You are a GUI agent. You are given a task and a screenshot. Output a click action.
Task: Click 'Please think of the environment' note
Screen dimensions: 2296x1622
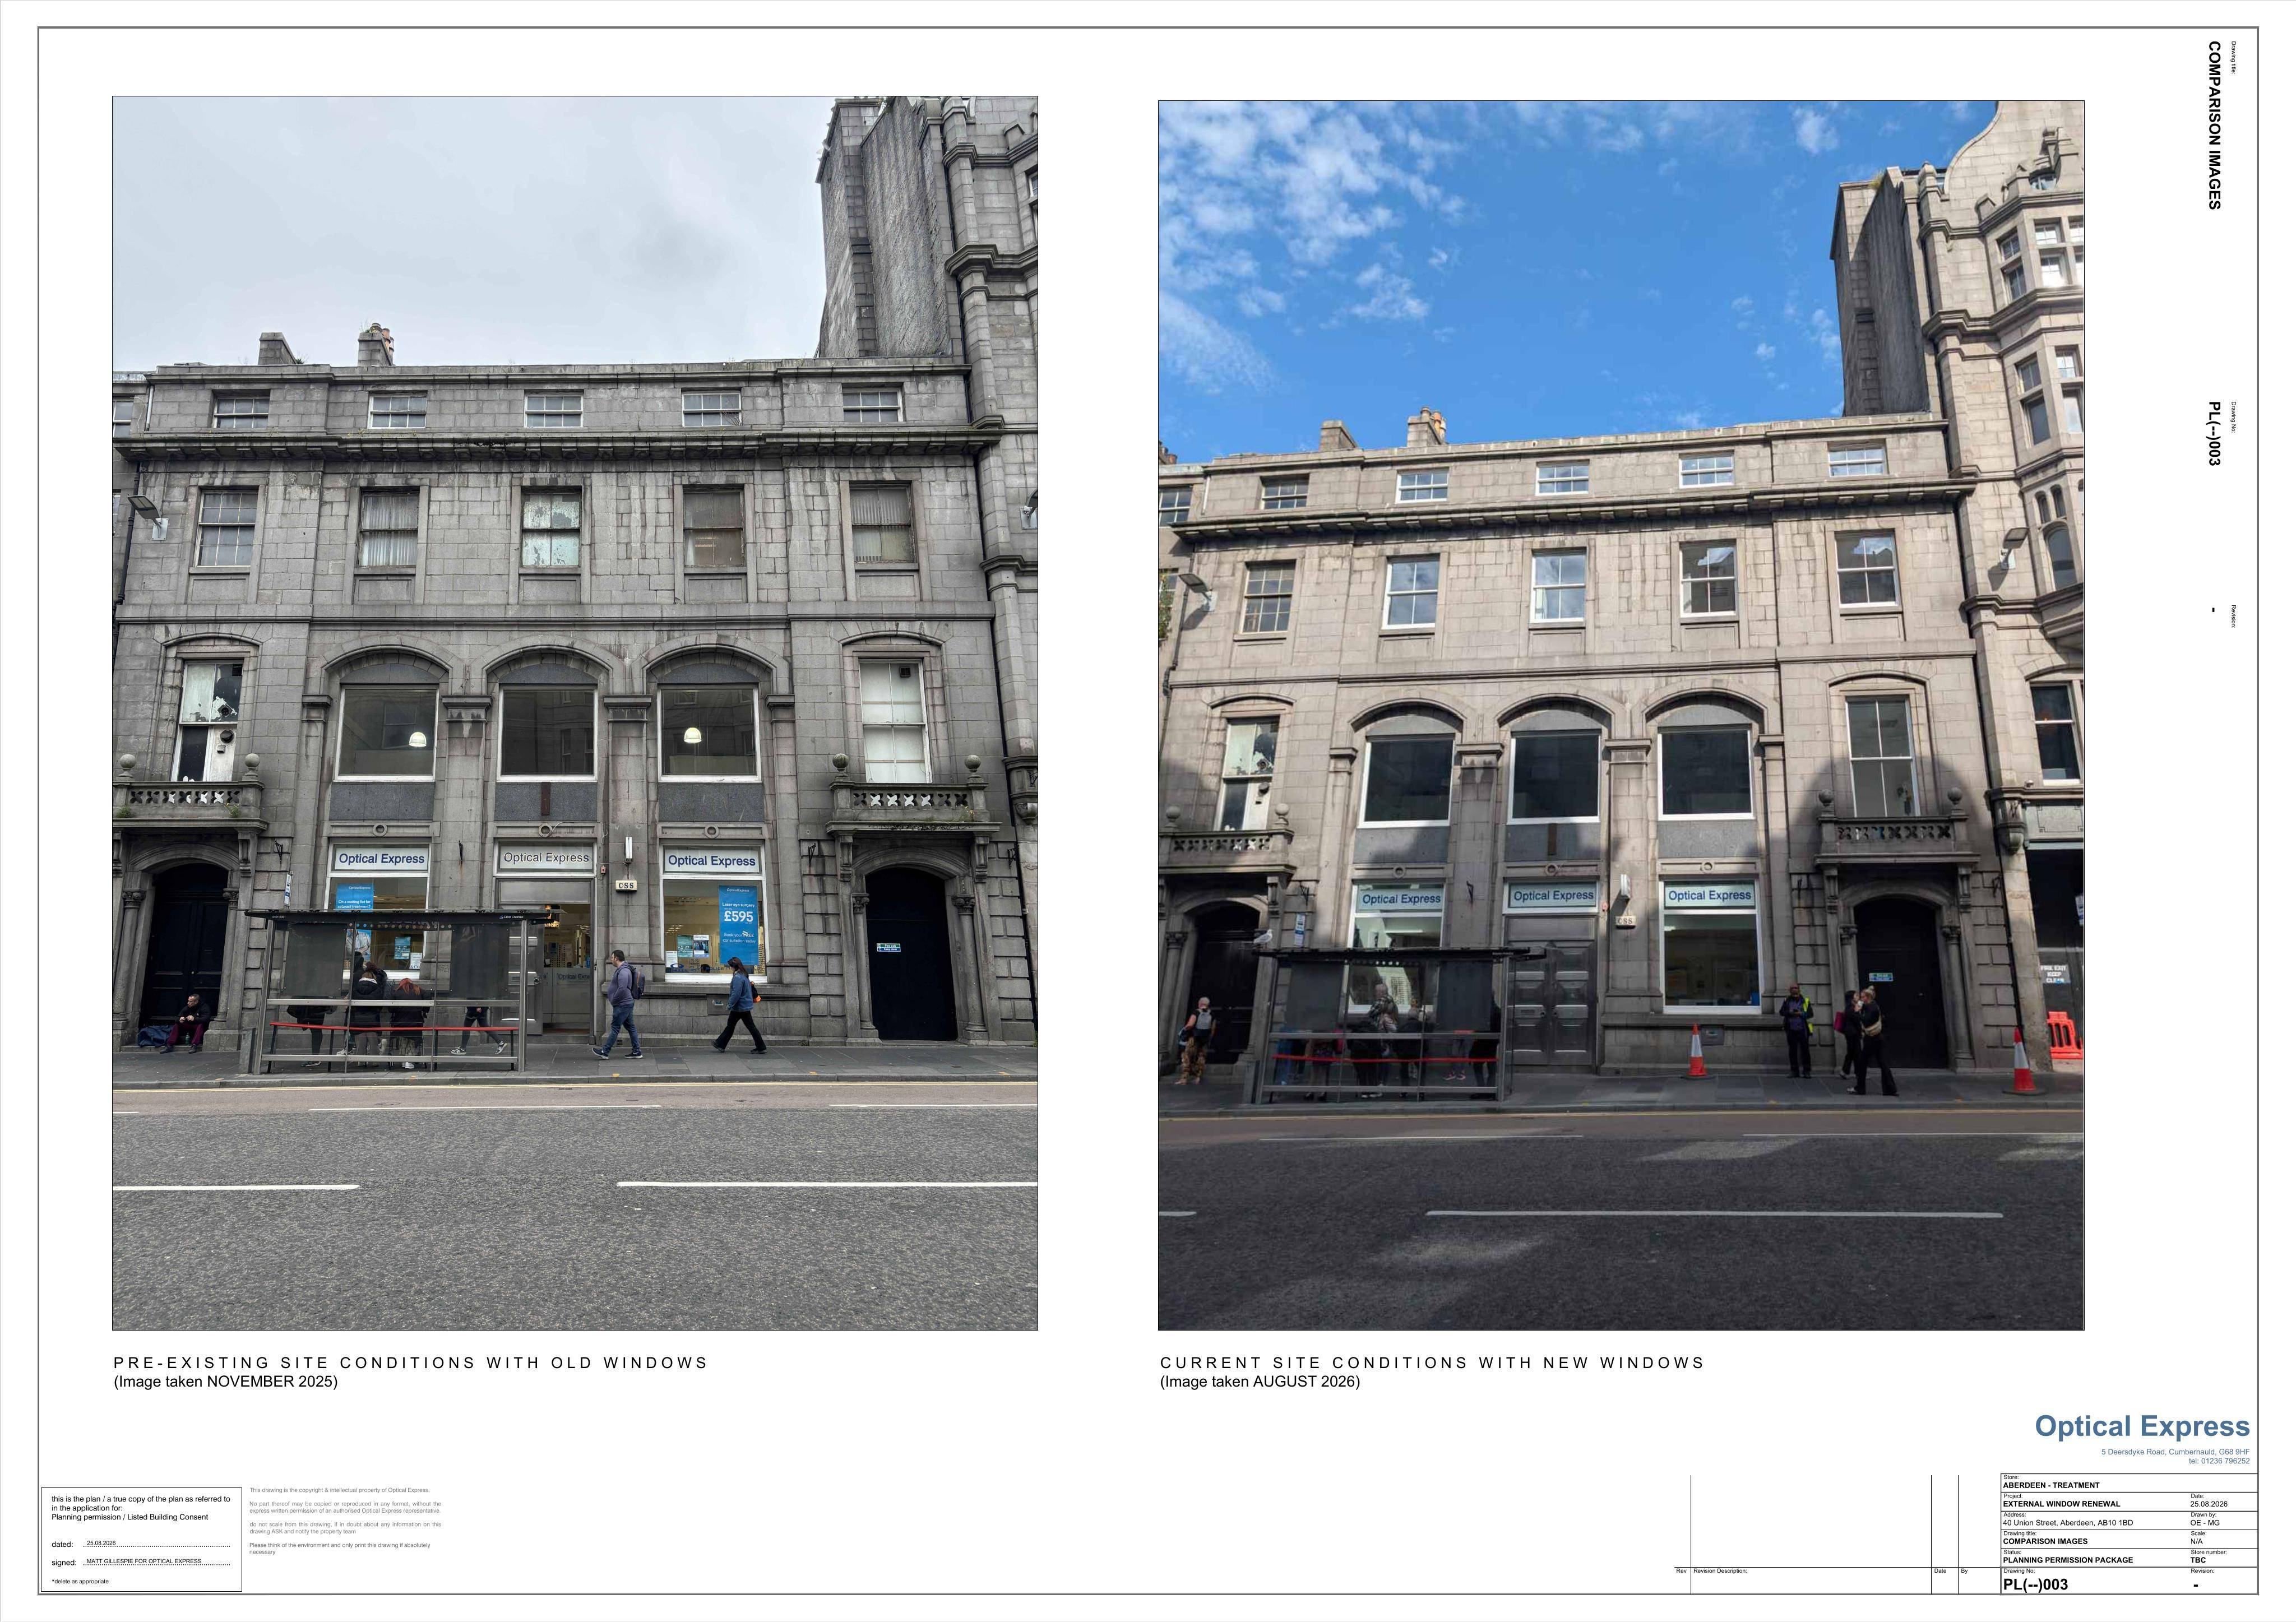pos(340,1548)
